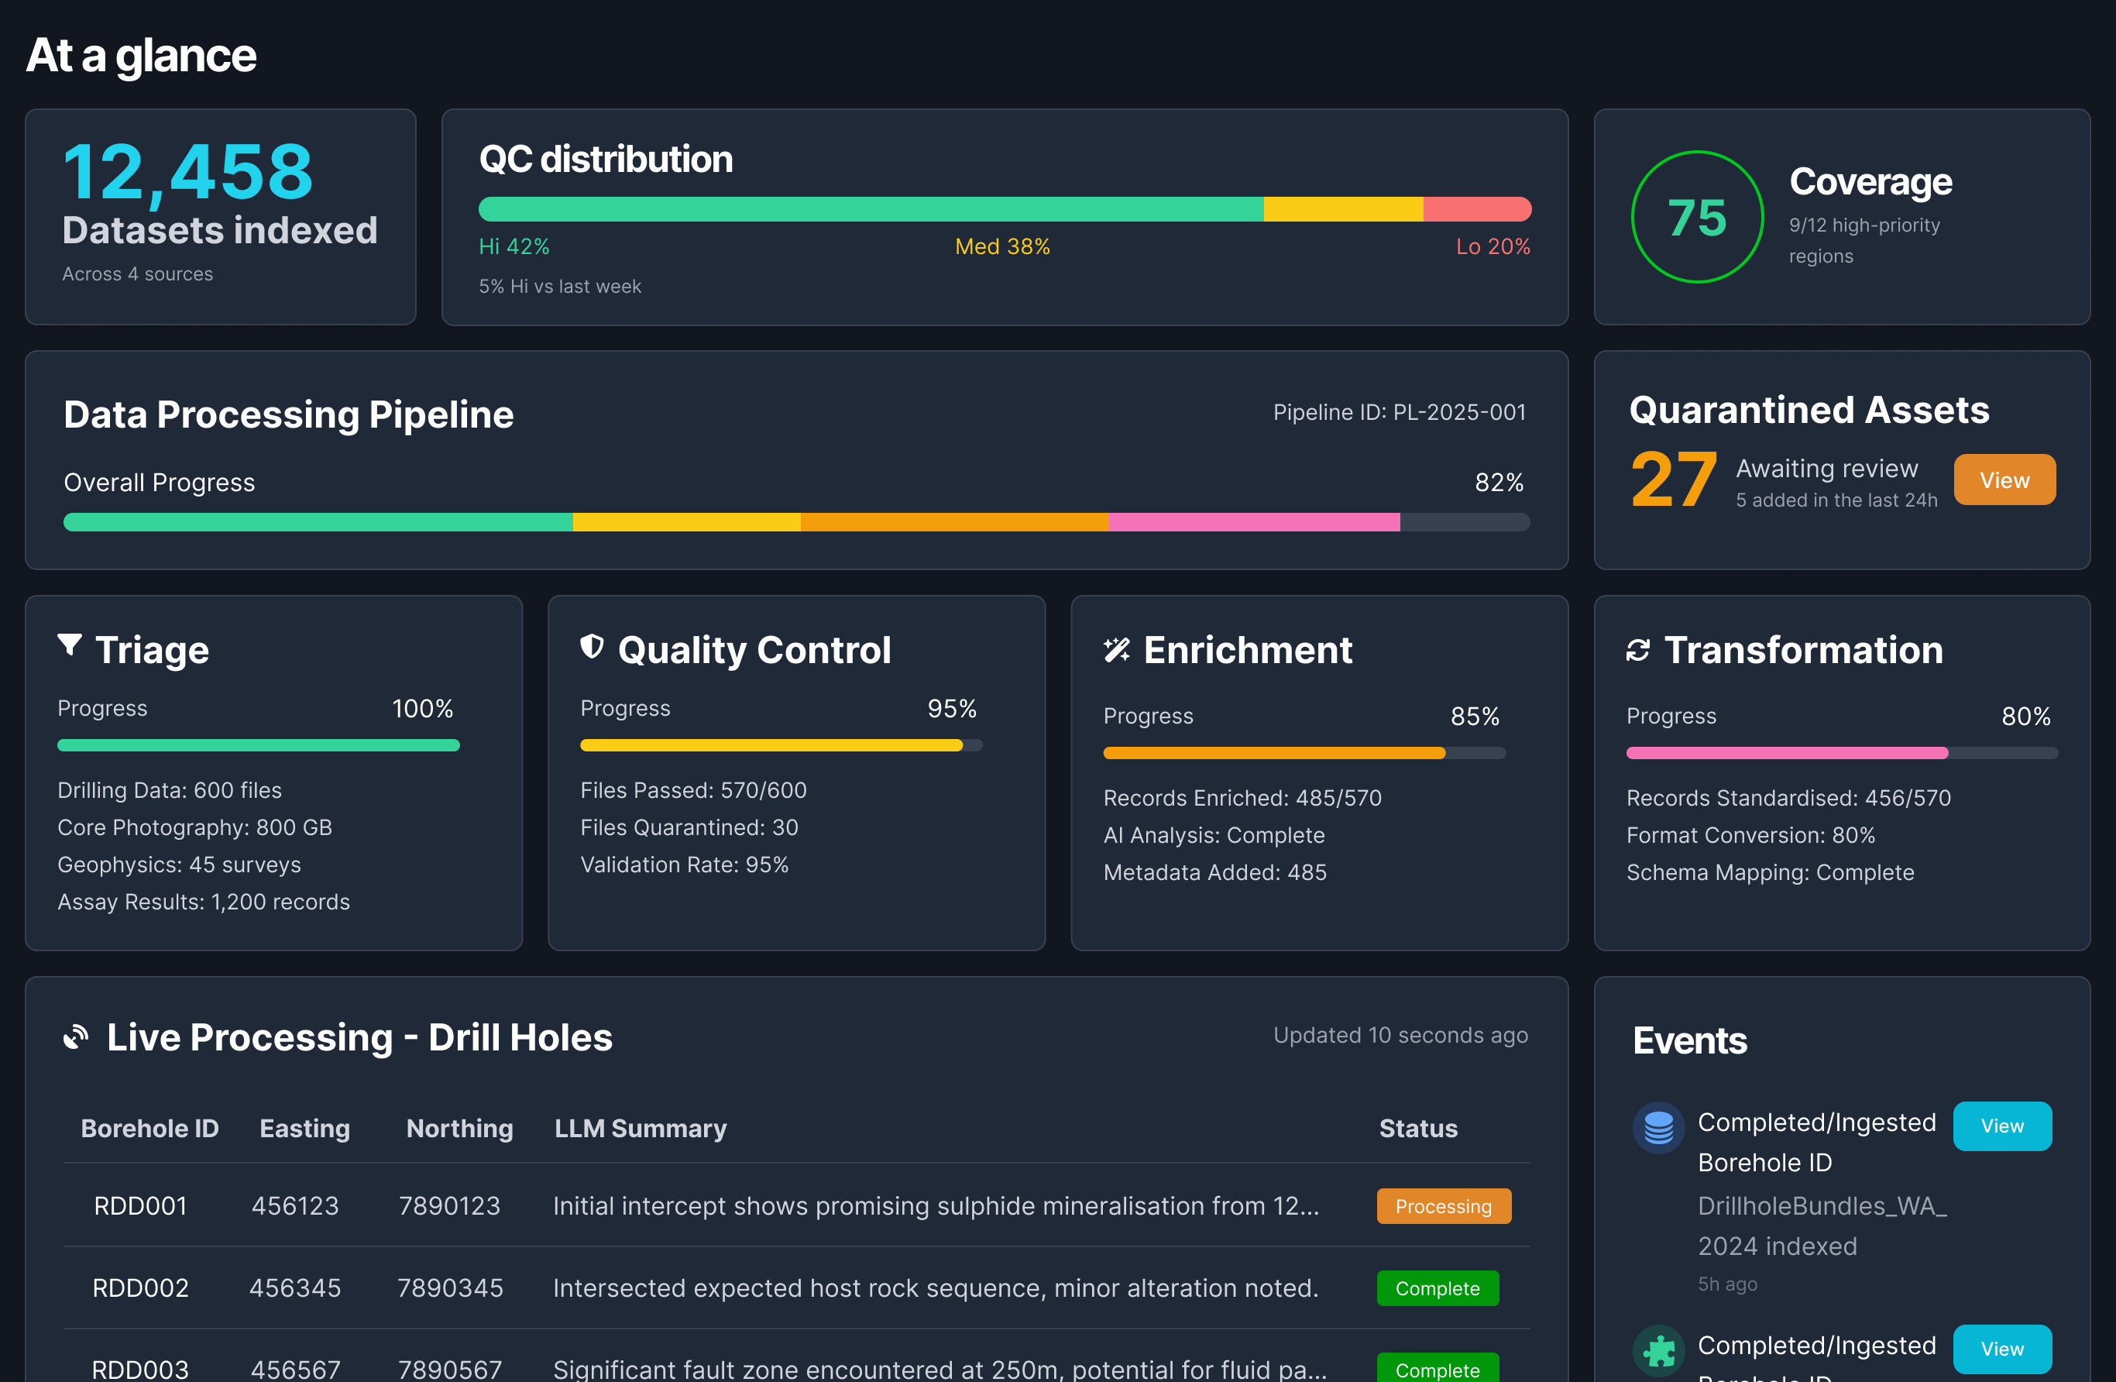The image size is (2116, 1382).
Task: Click the green Hi segment of QC distribution
Action: click(870, 208)
